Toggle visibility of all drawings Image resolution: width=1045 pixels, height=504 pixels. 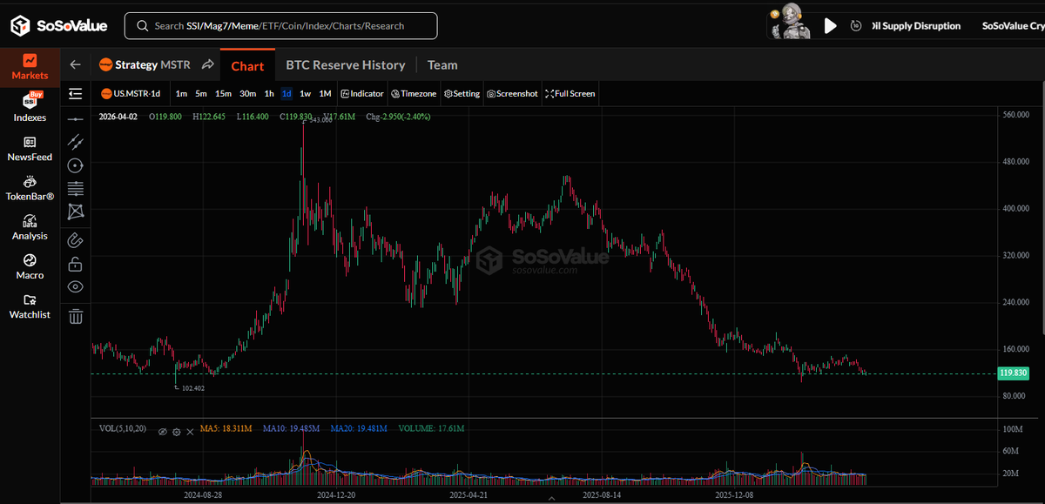(x=76, y=286)
